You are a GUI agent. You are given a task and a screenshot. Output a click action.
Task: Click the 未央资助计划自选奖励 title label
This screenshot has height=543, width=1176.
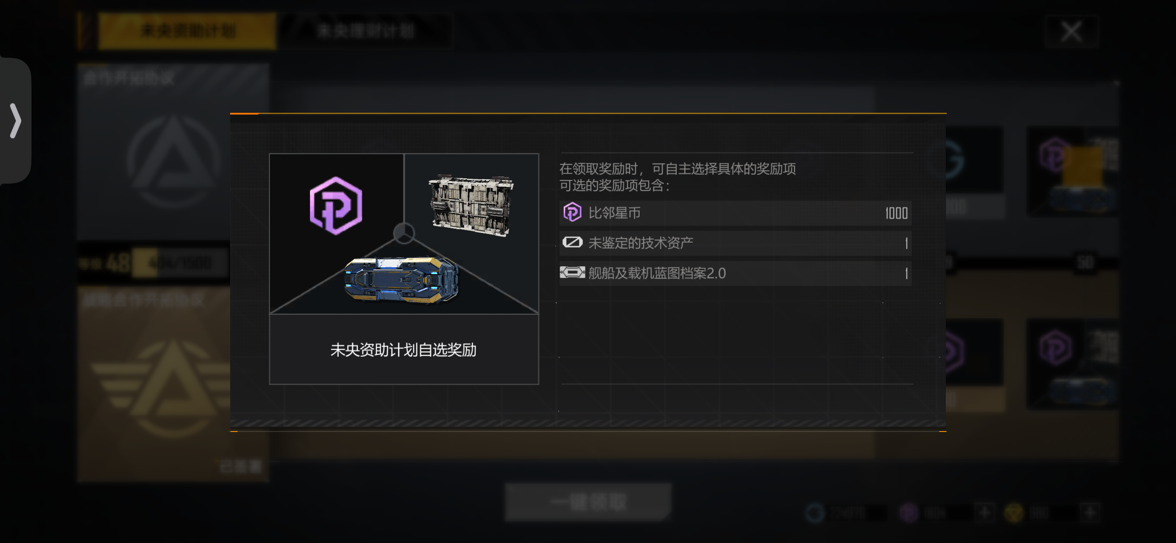[403, 350]
